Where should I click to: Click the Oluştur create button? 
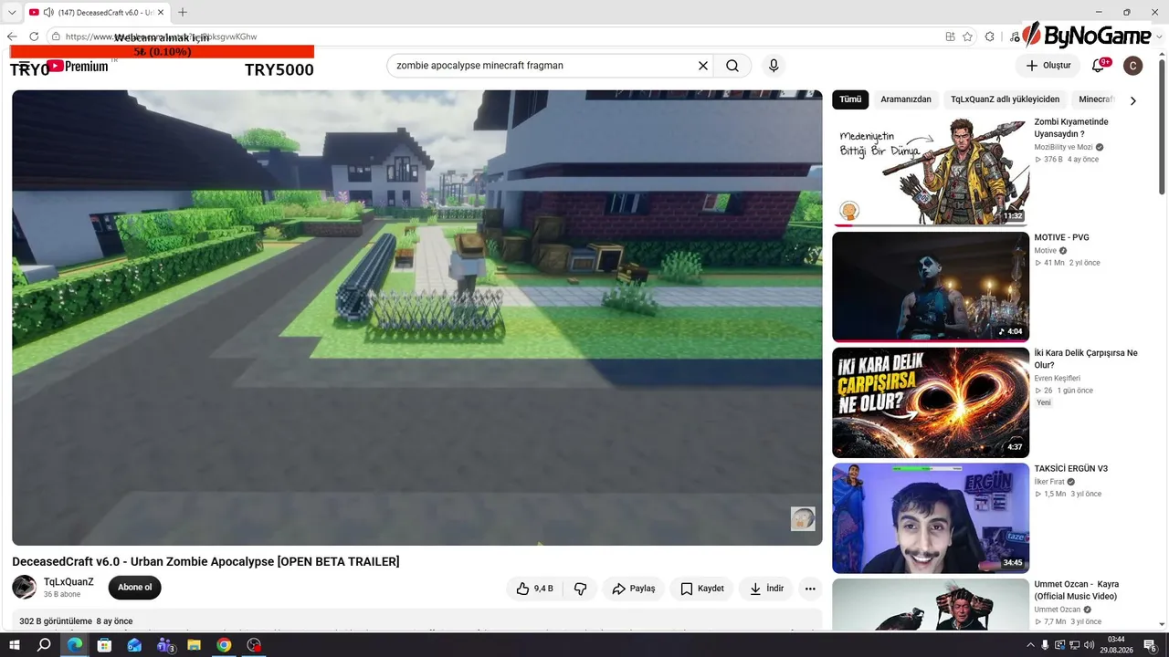[x=1048, y=66]
